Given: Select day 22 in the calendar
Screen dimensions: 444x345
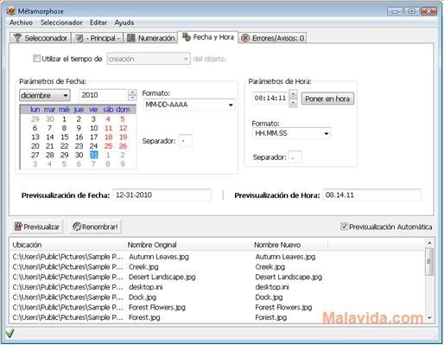Looking at the screenshot, I should click(x=65, y=146).
